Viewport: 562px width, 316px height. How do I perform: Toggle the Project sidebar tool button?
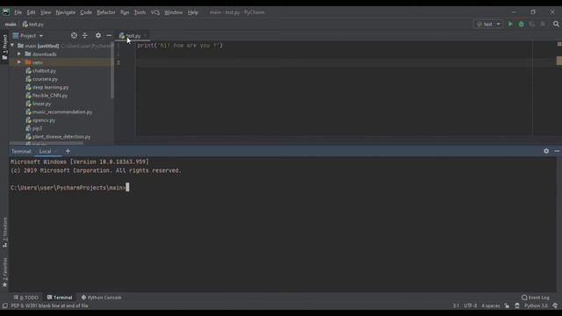[4, 47]
